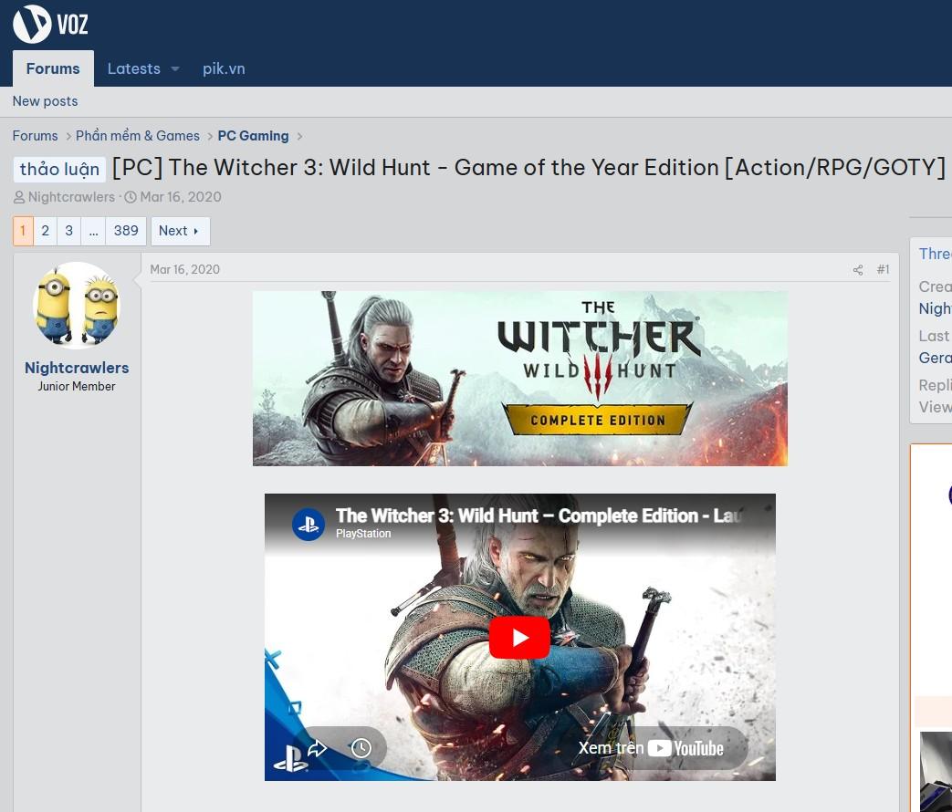Screen dimensions: 952x812
Task: Open the VOZ logo homepage
Action: pos(51,25)
